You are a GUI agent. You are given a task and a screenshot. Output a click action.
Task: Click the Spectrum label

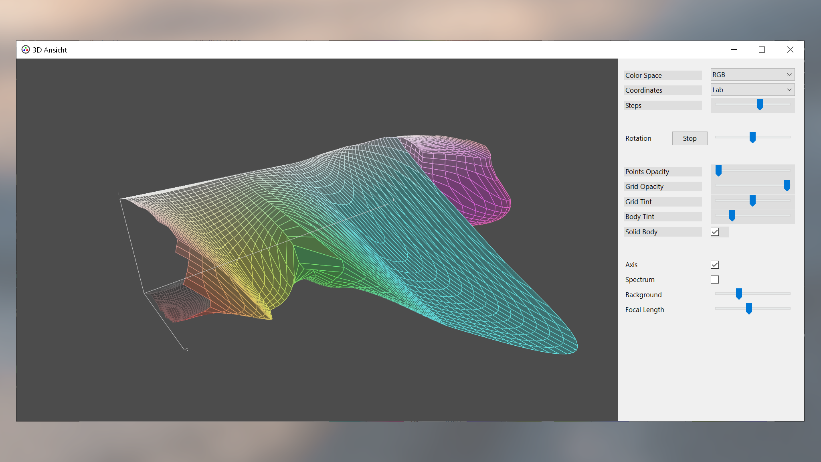(640, 280)
